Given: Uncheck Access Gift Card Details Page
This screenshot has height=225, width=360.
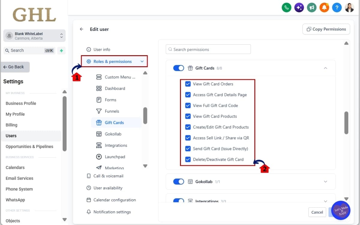Looking at the screenshot, I should (x=188, y=95).
